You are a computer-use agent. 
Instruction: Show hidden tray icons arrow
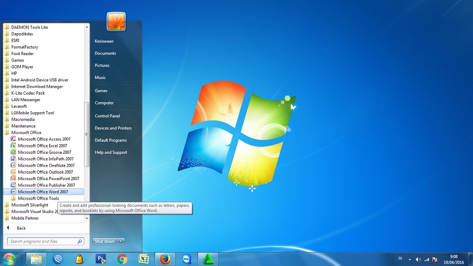point(410,260)
